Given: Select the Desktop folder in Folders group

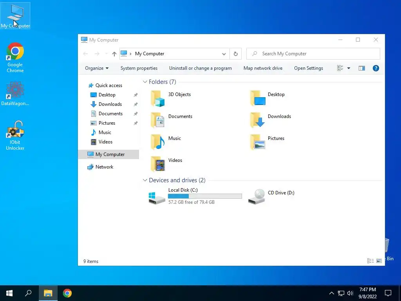Looking at the screenshot, I should coord(267,98).
